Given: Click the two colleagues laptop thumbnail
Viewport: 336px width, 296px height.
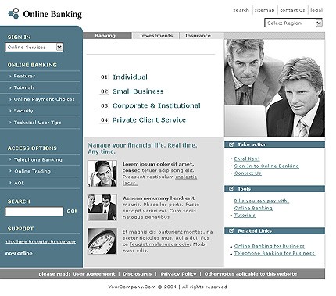Looking at the screenshot, I should pos(102,208).
